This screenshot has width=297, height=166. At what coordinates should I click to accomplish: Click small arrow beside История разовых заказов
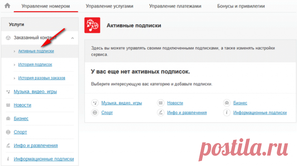pos(14,78)
